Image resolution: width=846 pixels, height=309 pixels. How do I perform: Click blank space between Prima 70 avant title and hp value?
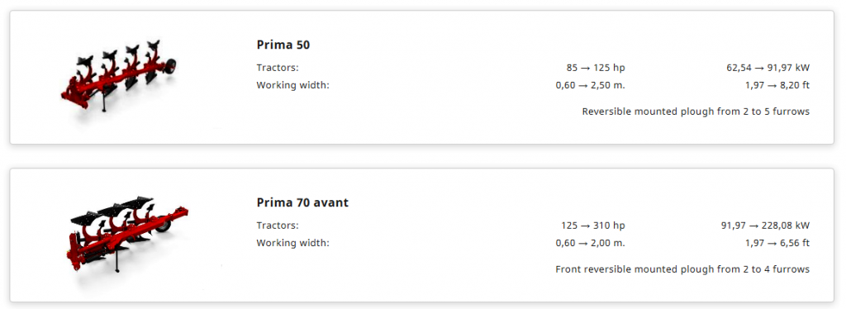(454, 212)
